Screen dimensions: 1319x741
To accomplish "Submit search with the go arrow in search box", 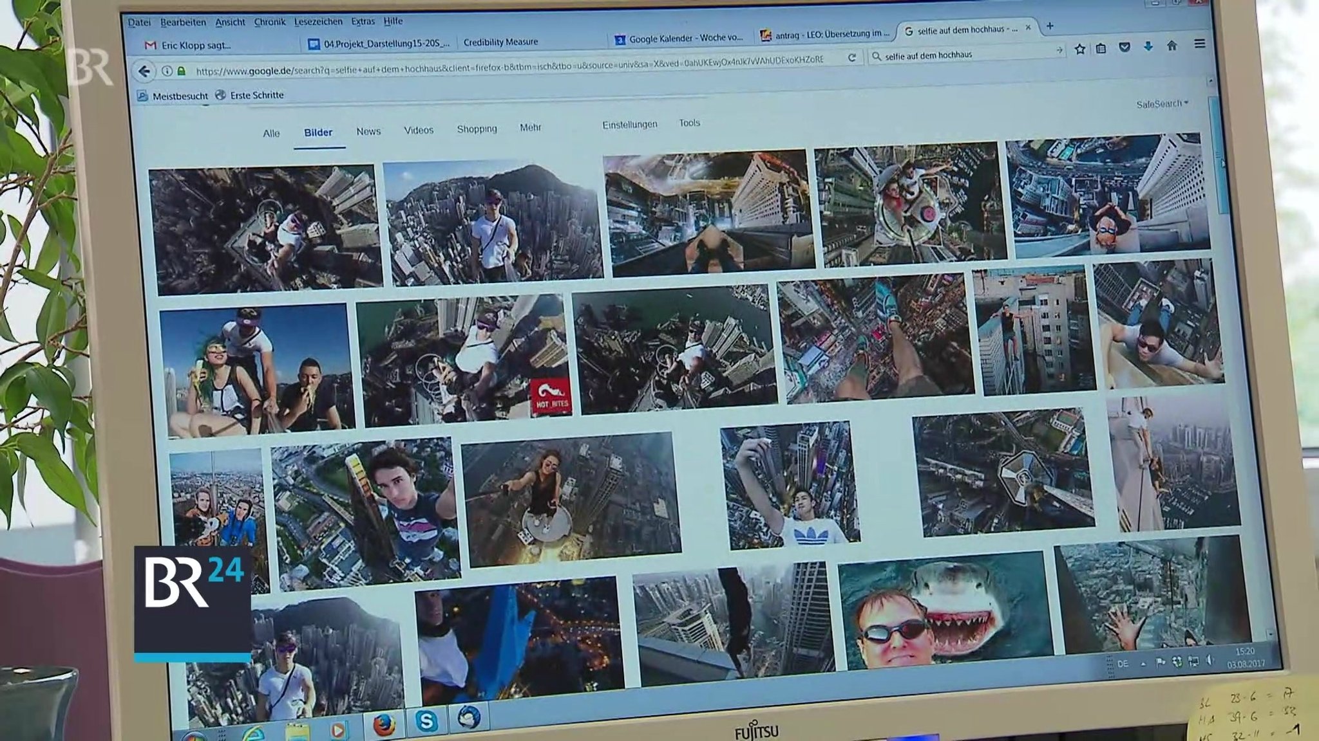I will click(1059, 50).
